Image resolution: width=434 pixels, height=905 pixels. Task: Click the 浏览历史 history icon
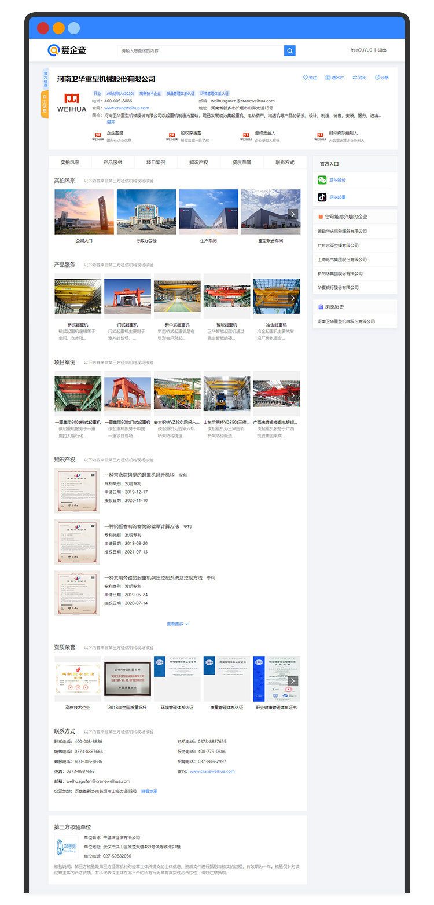coord(320,307)
